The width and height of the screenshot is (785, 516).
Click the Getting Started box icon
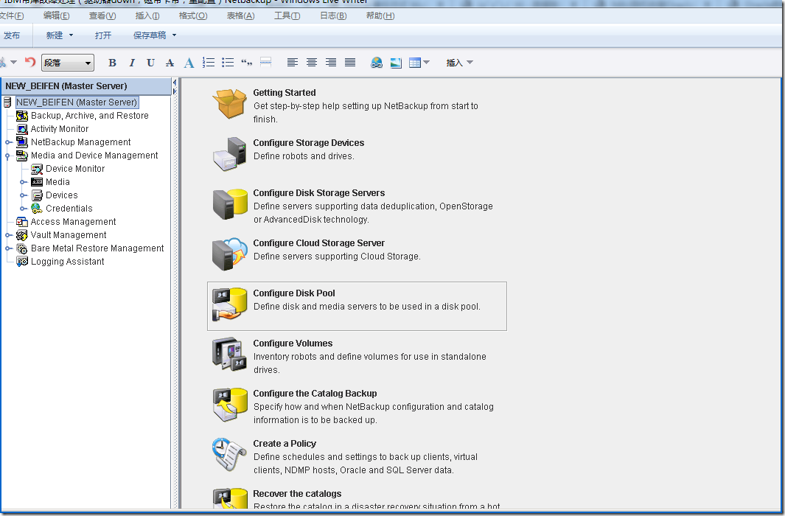[x=229, y=104]
